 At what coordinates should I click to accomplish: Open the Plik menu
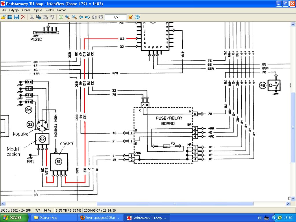coord(4,10)
